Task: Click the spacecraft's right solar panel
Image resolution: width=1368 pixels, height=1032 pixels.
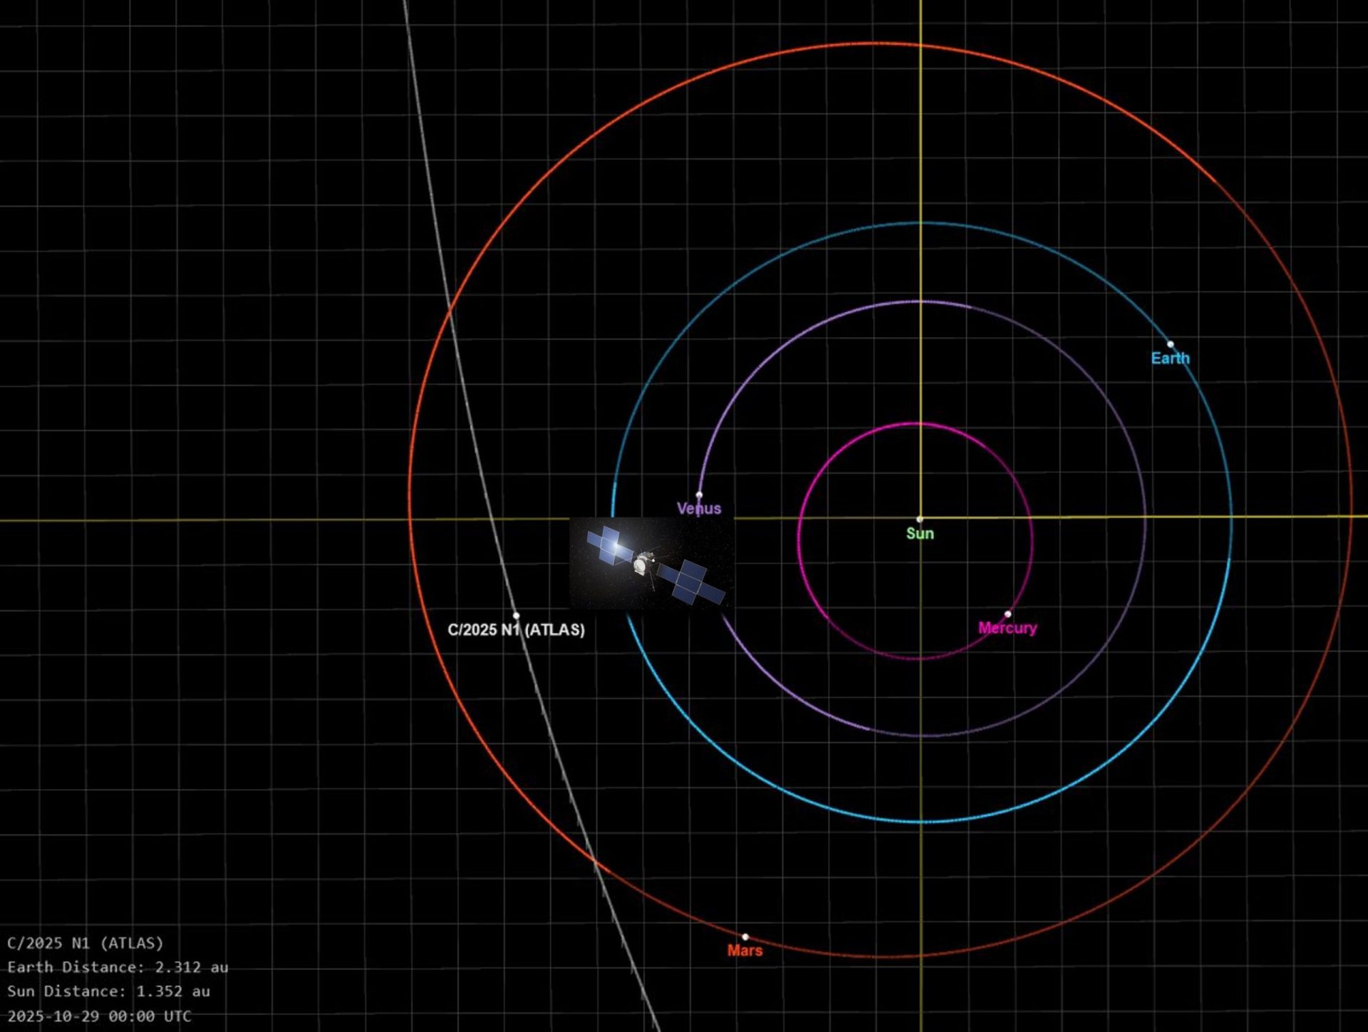Action: point(689,579)
